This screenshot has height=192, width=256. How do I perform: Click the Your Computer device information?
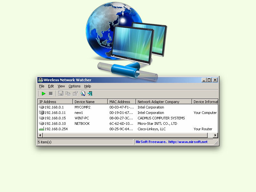click(x=205, y=113)
